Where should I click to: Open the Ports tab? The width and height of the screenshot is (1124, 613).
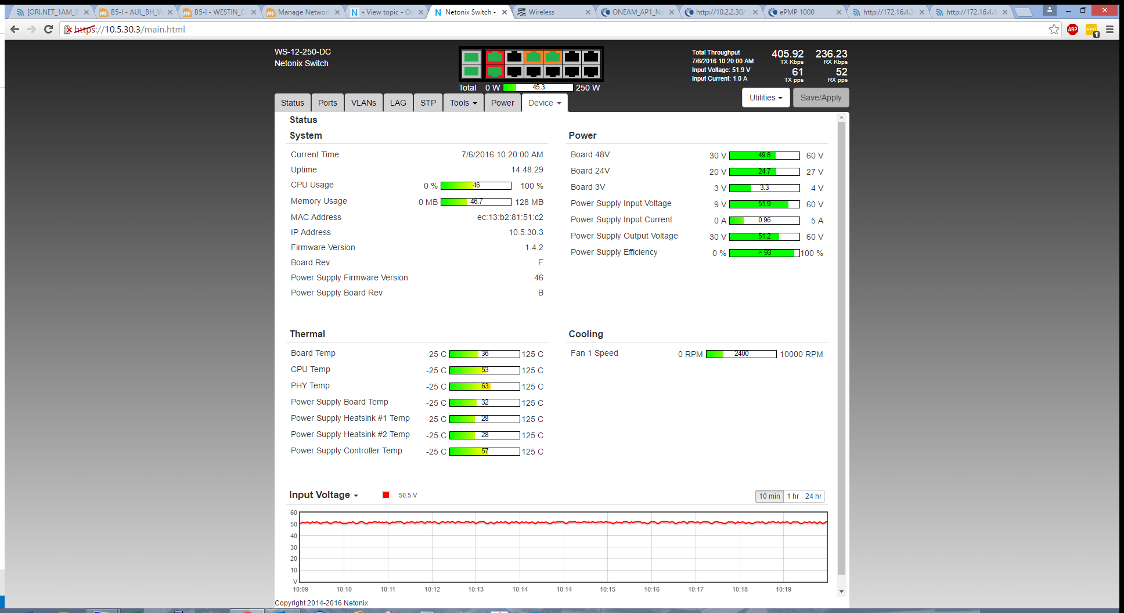coord(327,103)
